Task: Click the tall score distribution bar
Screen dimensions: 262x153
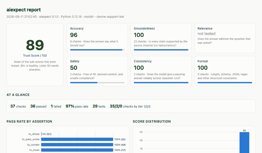Action: [244, 142]
